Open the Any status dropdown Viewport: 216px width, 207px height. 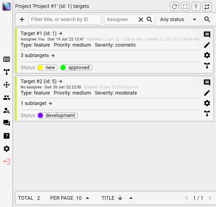(x=178, y=19)
